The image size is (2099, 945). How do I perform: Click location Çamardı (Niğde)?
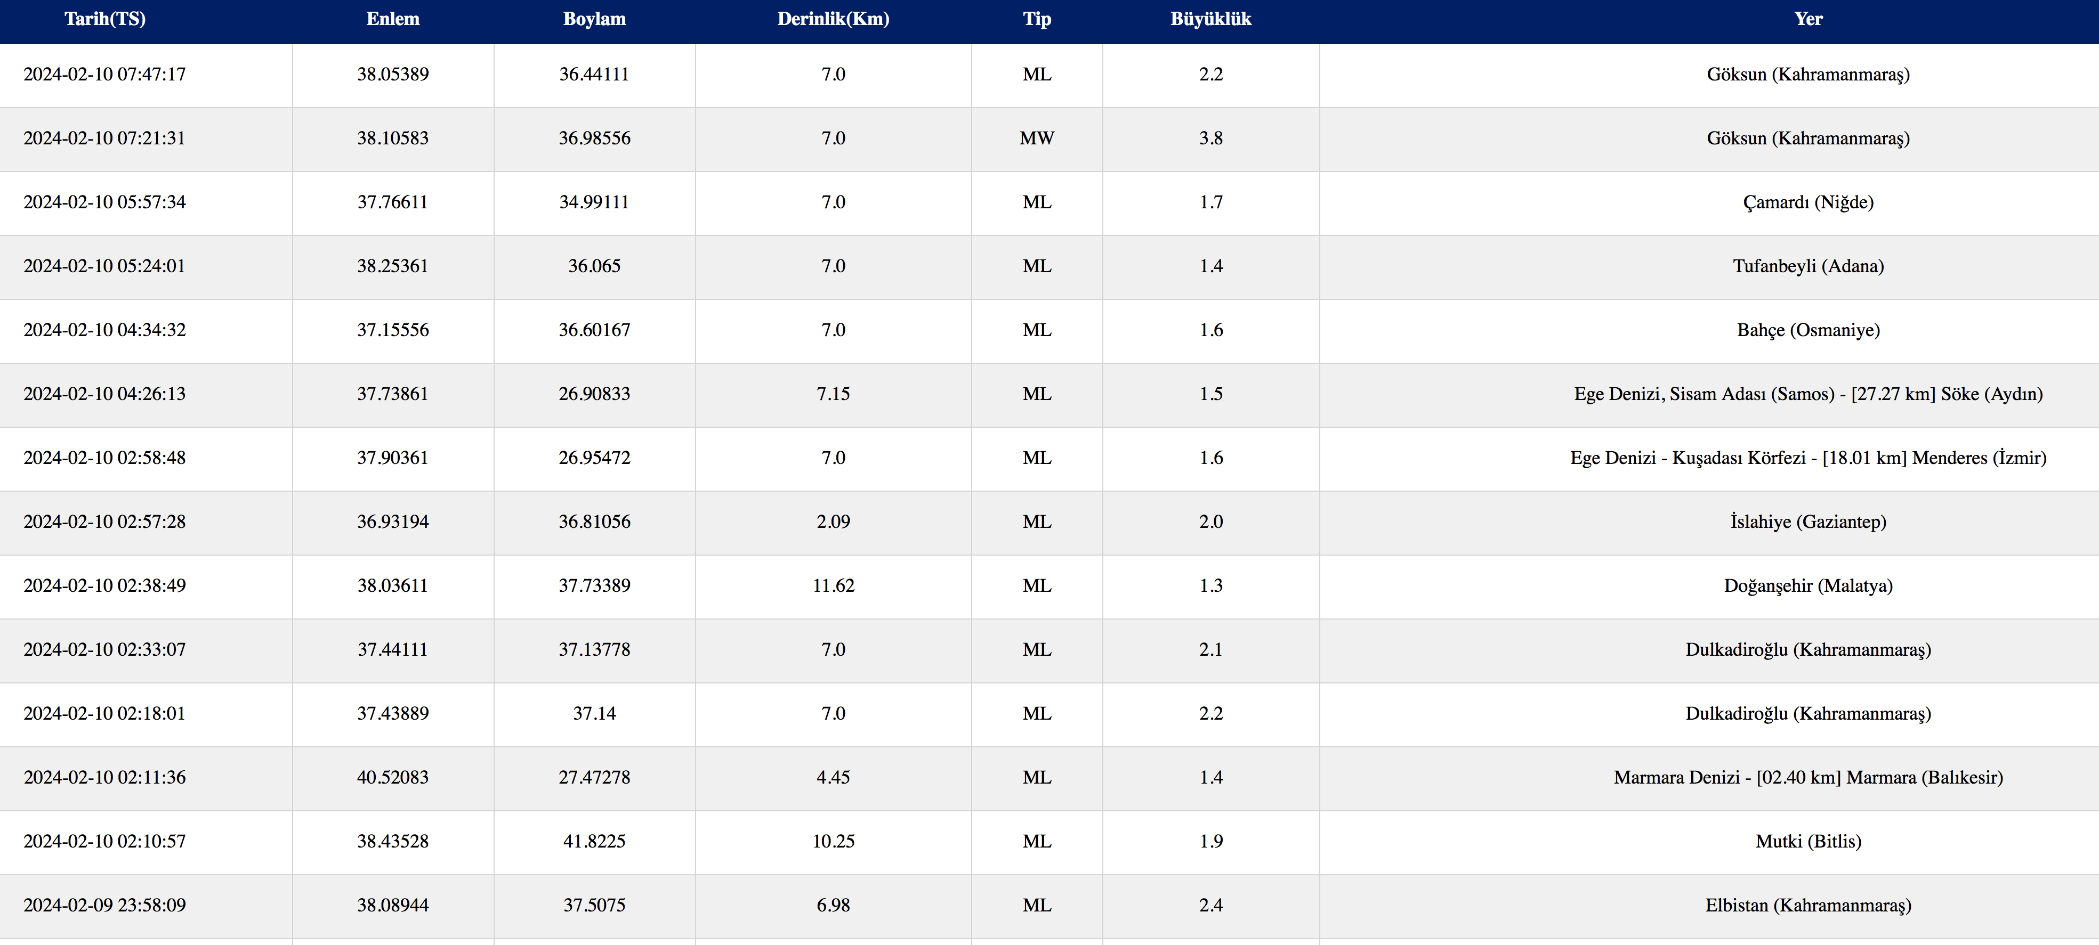tap(1808, 202)
